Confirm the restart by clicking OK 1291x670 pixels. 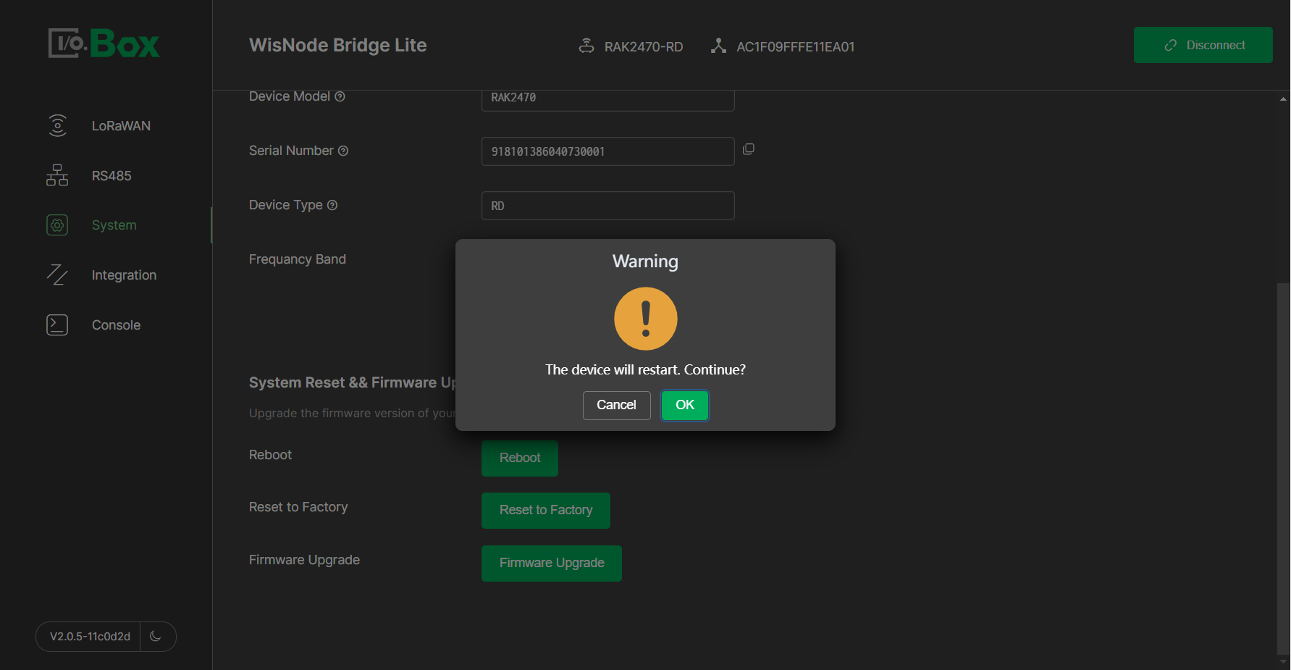pos(685,405)
